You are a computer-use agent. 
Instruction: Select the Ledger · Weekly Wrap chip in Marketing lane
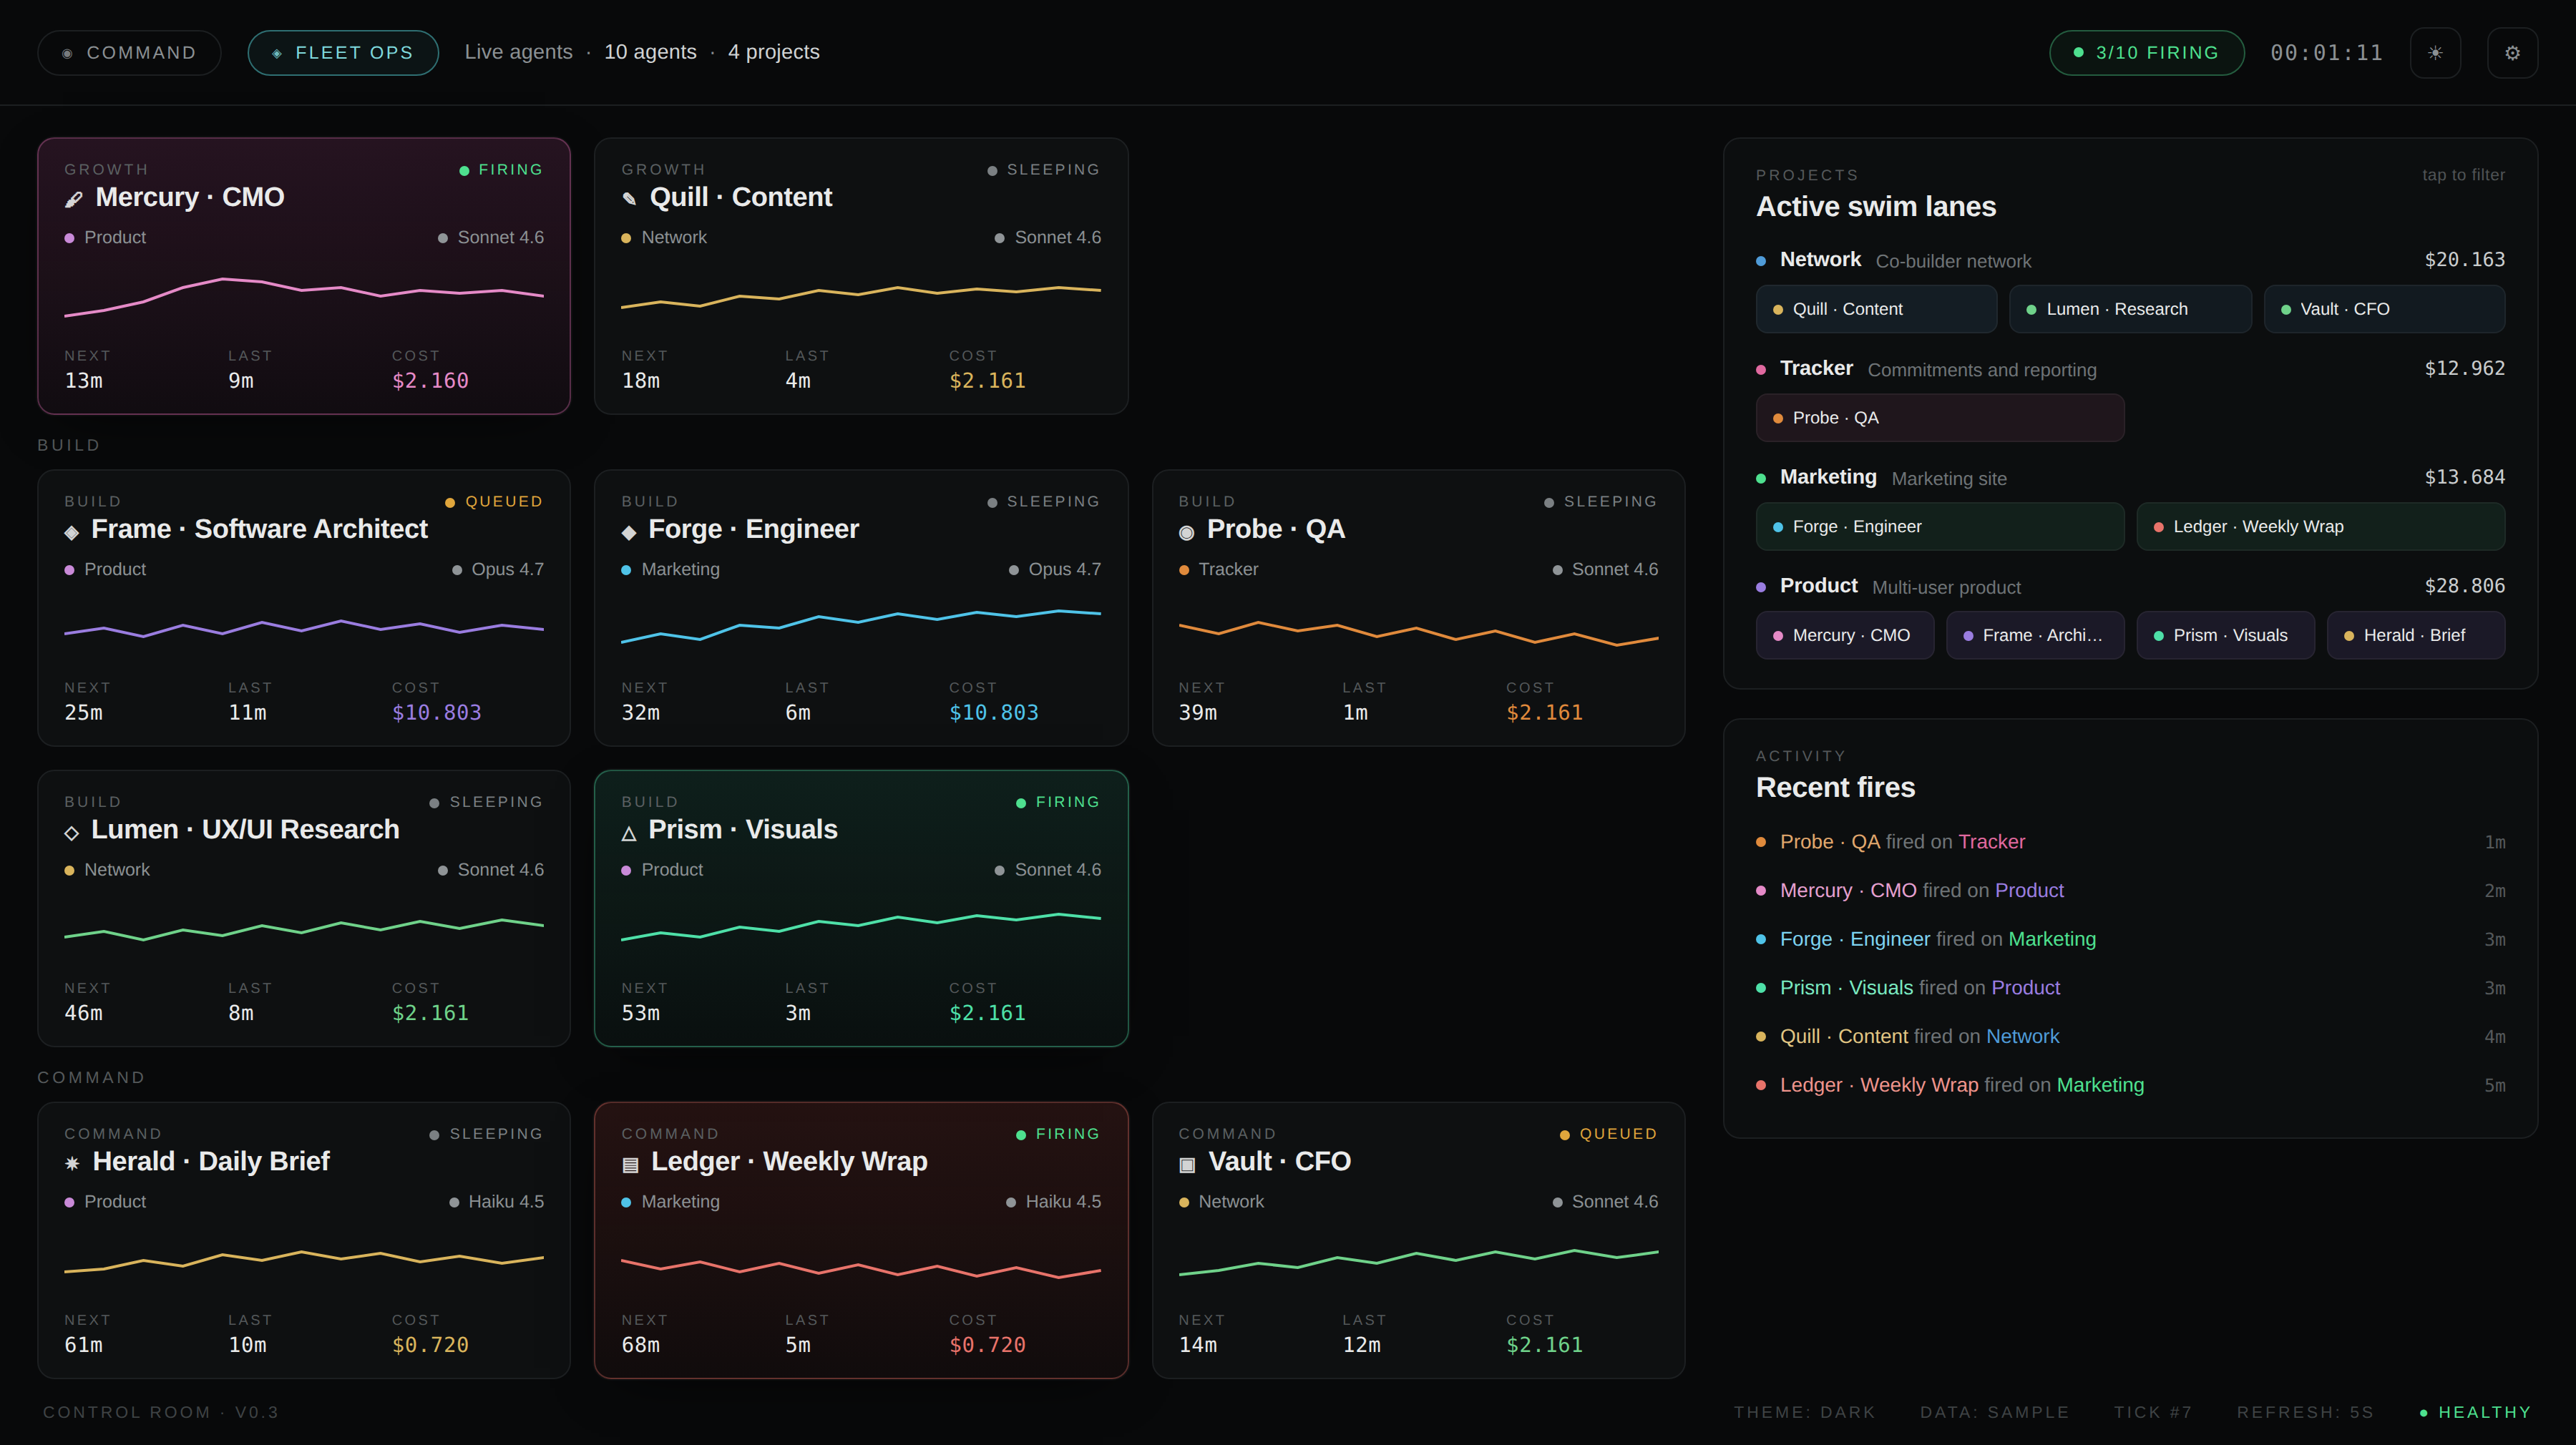click(2321, 527)
